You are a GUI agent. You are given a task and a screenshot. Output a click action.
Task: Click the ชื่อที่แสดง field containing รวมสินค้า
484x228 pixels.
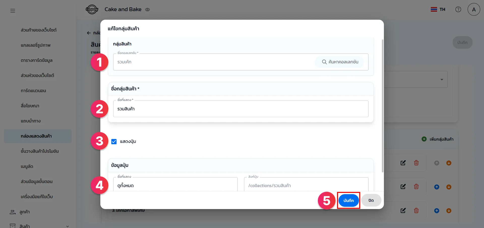coord(240,109)
